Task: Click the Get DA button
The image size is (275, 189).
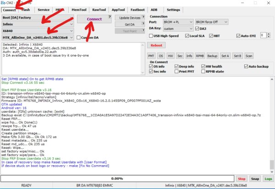Action: click(x=130, y=25)
